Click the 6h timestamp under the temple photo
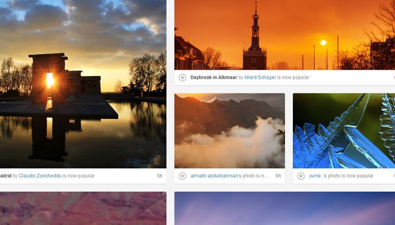Viewport: 395px width, 225px height. click(x=160, y=175)
